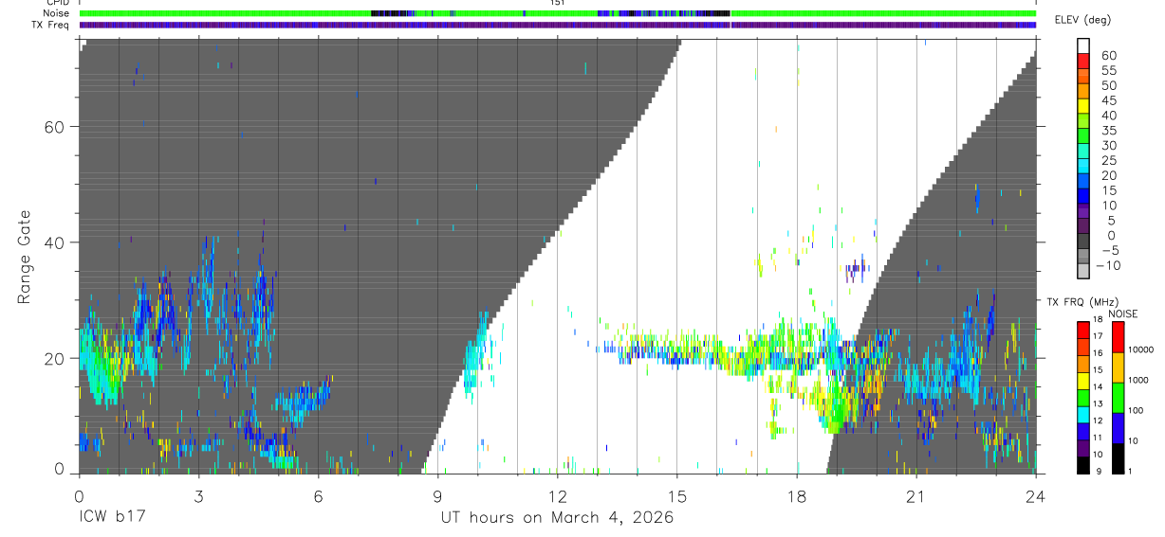Click the NOISE legend title
1165x537 pixels.
[x=1122, y=314]
